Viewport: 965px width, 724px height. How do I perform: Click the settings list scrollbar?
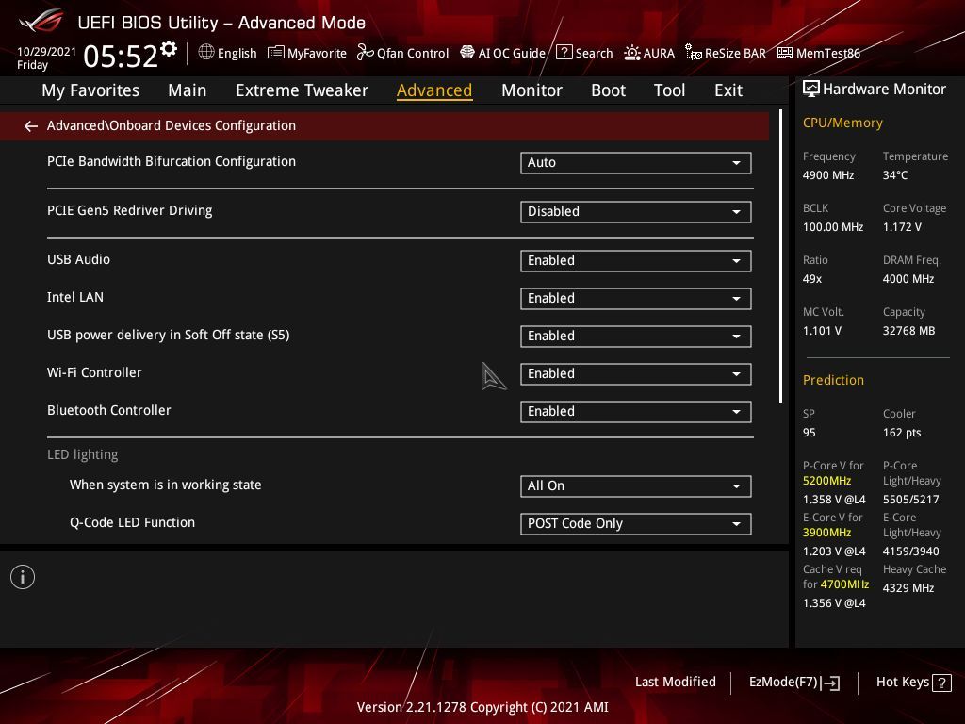(x=781, y=256)
